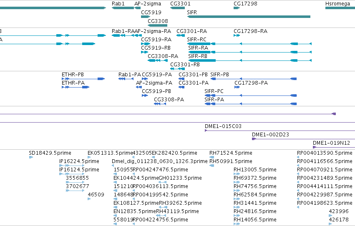Click the AP-2sigma-RA transcript label
The height and width of the screenshot is (226, 355).
point(153,31)
